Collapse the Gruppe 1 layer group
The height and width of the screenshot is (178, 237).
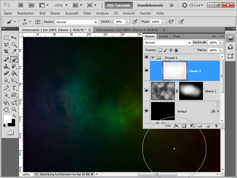[x=153, y=58]
